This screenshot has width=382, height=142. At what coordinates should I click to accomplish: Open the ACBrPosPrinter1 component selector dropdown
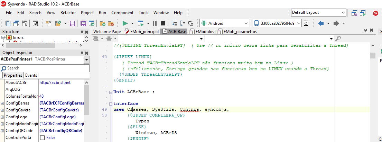[x=86, y=59]
